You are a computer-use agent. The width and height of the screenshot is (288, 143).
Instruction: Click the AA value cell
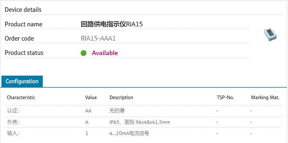tap(88, 111)
